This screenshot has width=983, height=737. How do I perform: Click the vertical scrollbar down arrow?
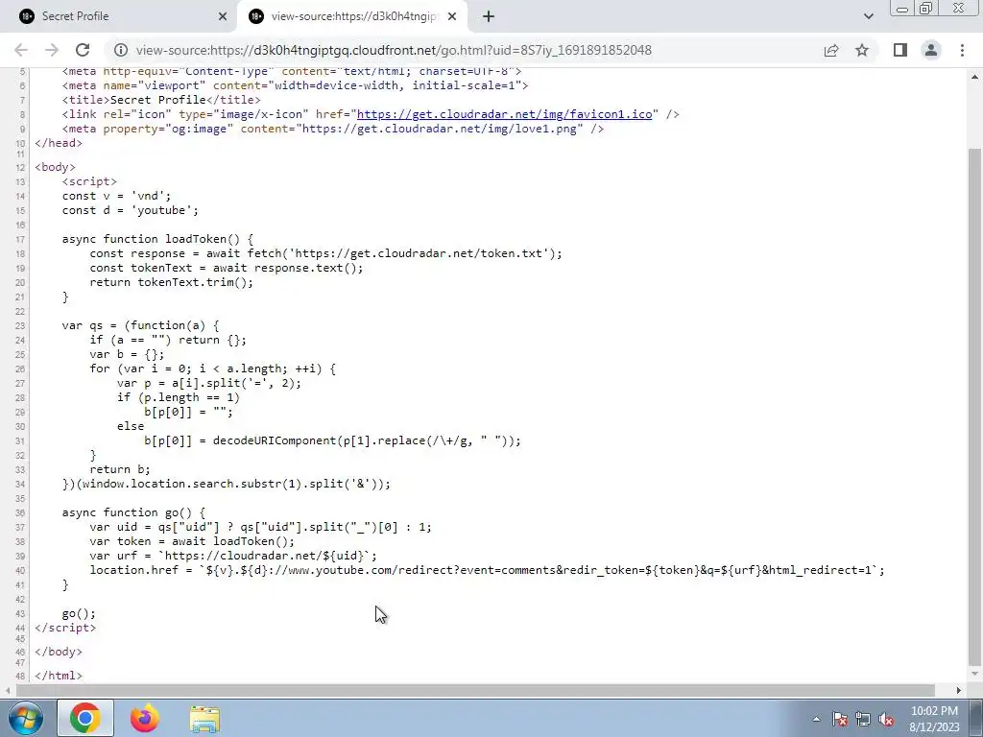tap(975, 675)
